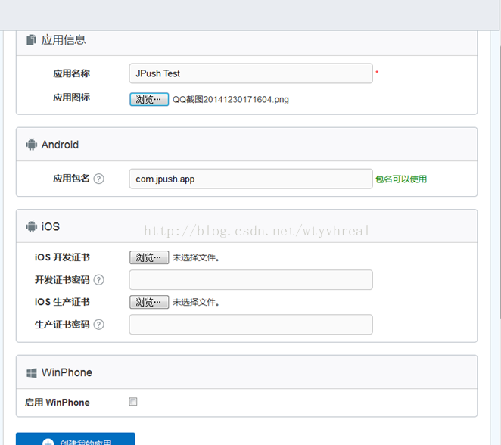Click the WinPhone Windows logo icon
Image resolution: width=501 pixels, height=445 pixels.
point(31,373)
